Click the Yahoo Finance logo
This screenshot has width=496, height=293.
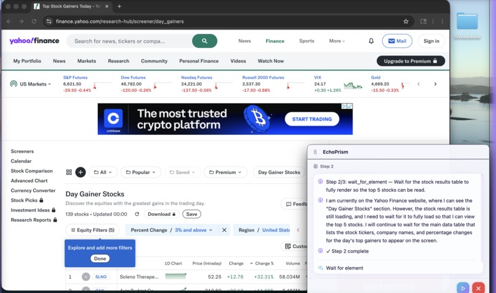point(34,41)
